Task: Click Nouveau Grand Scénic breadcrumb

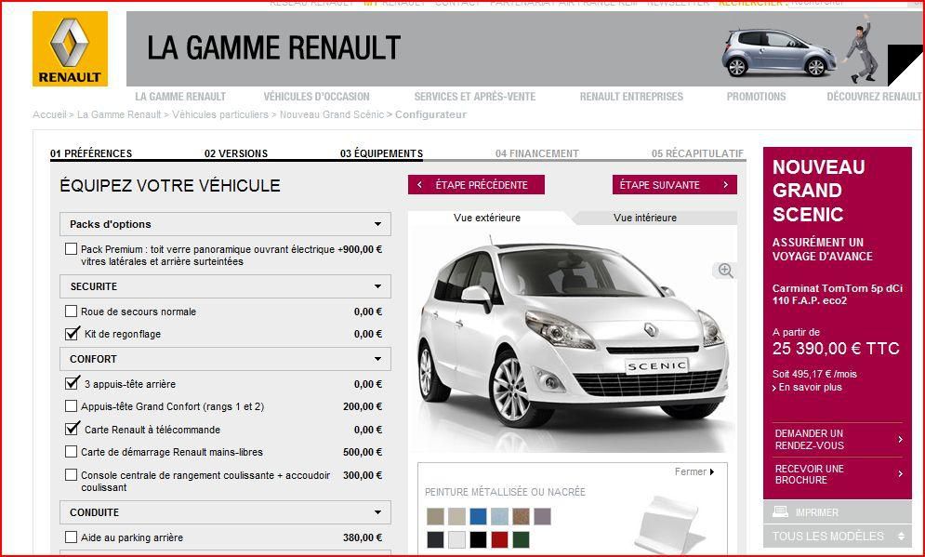Action: (x=332, y=114)
